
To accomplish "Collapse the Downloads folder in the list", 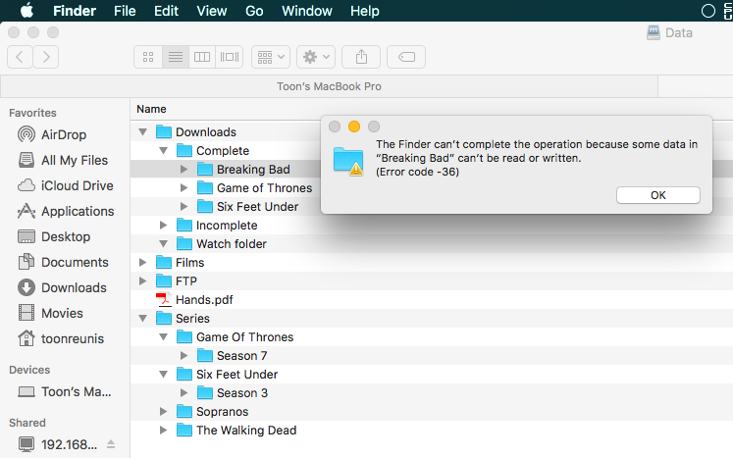I will click(142, 132).
